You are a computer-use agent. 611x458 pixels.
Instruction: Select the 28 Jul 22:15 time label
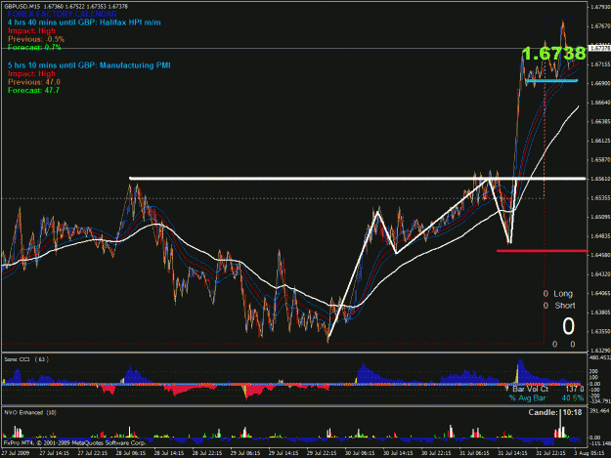click(207, 453)
